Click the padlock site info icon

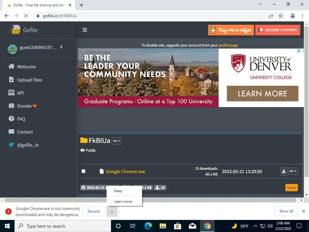38,16
